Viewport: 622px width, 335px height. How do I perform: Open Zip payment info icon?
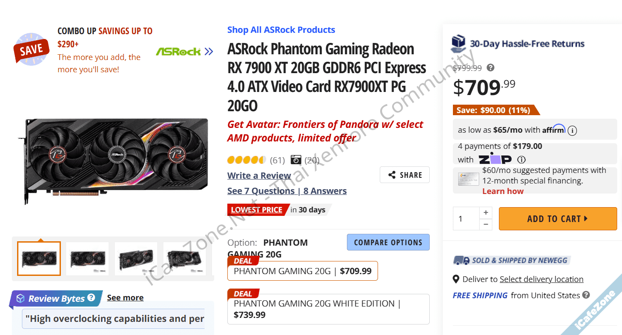[x=521, y=159]
